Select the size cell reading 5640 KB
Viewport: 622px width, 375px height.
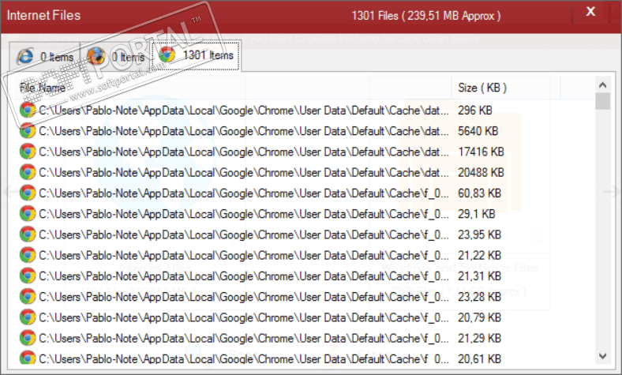click(x=478, y=131)
